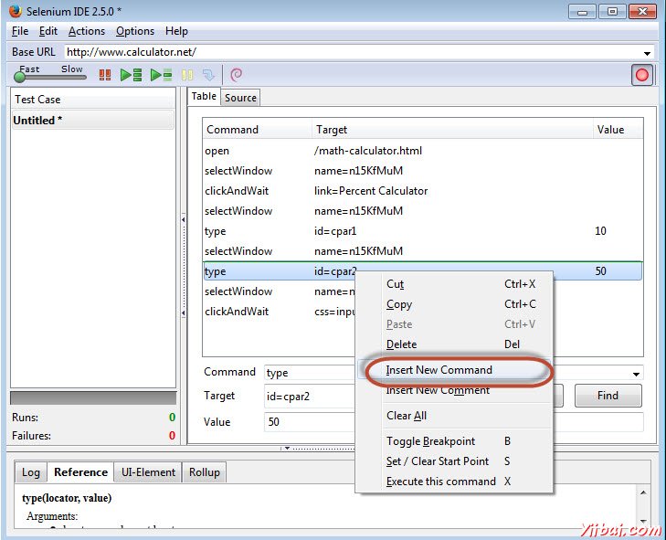This screenshot has height=540, width=666.
Task: Open the Edit menu
Action: 48,31
